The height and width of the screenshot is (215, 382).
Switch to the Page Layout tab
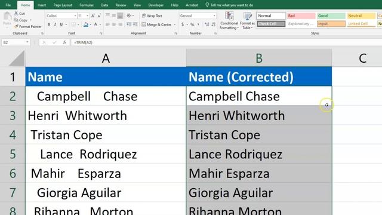pyautogui.click(x=63, y=5)
